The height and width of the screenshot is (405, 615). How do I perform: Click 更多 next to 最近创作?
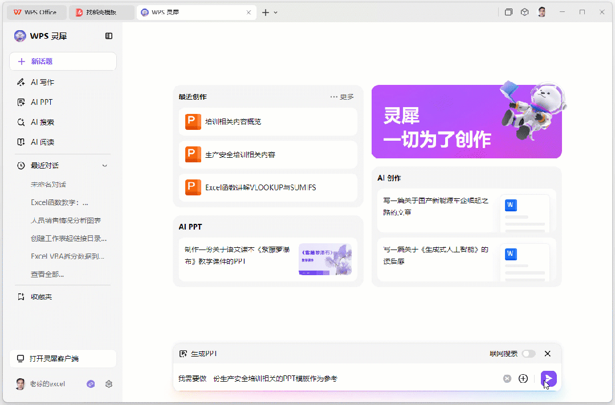pos(348,96)
